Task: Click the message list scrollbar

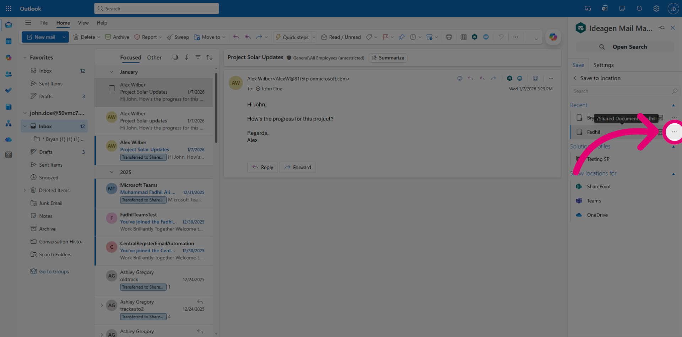Action: pos(216,108)
